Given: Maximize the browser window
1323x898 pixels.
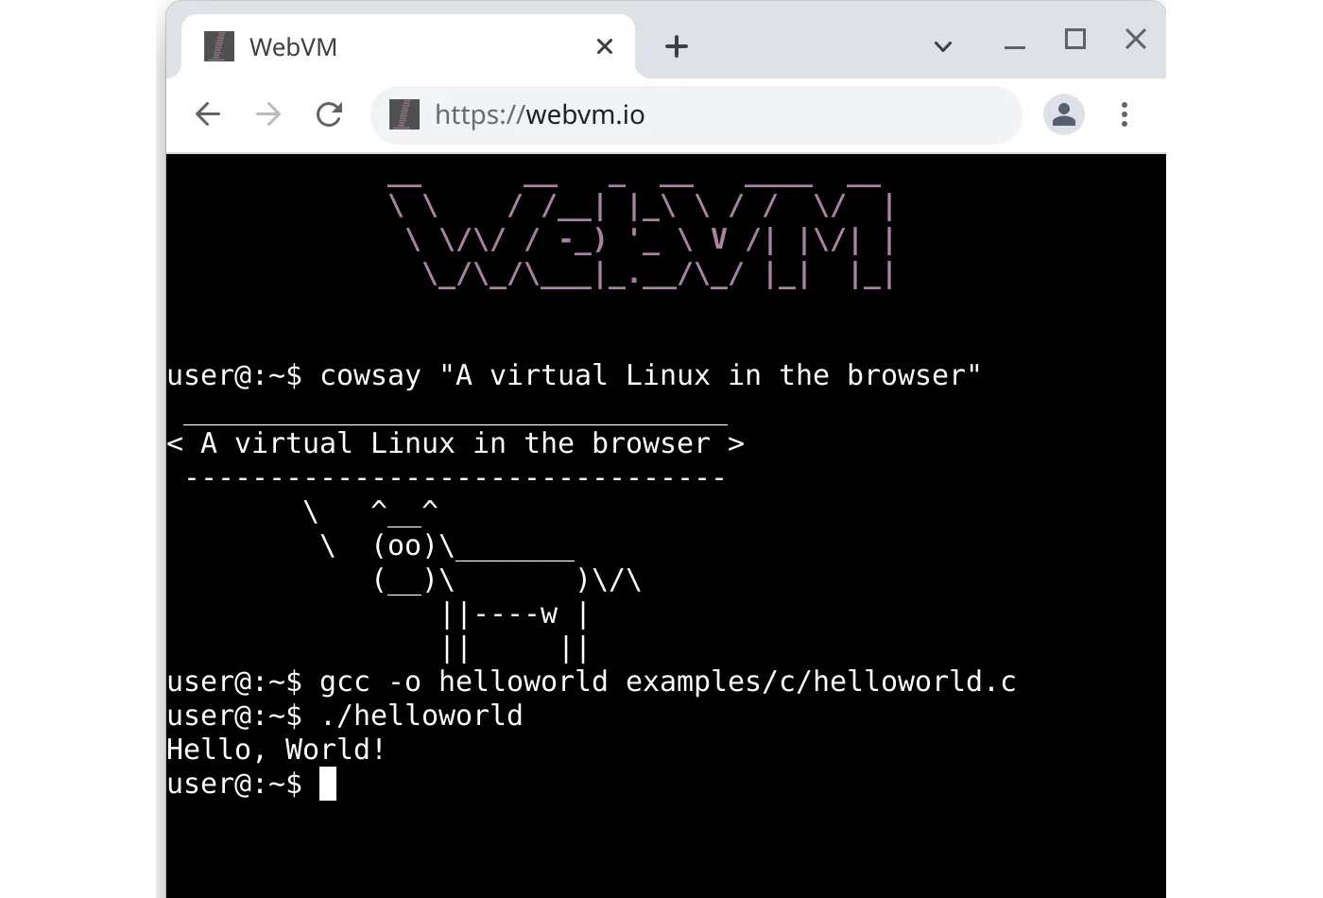Looking at the screenshot, I should [x=1074, y=39].
